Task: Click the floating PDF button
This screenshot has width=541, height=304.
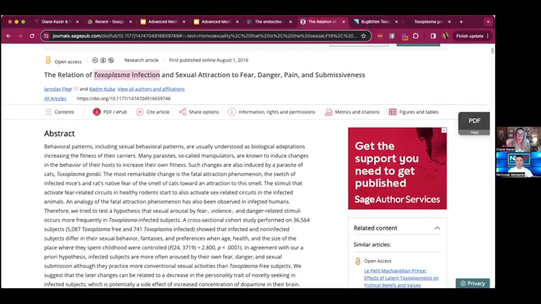Action: 474,121
